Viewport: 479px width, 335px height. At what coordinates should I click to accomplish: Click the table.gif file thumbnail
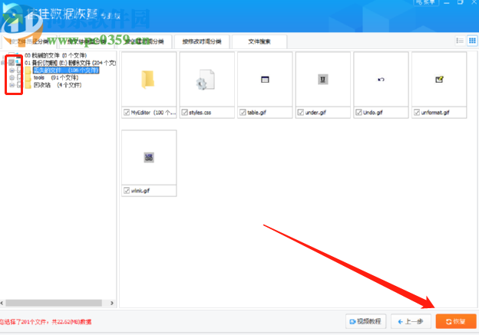tap(265, 79)
